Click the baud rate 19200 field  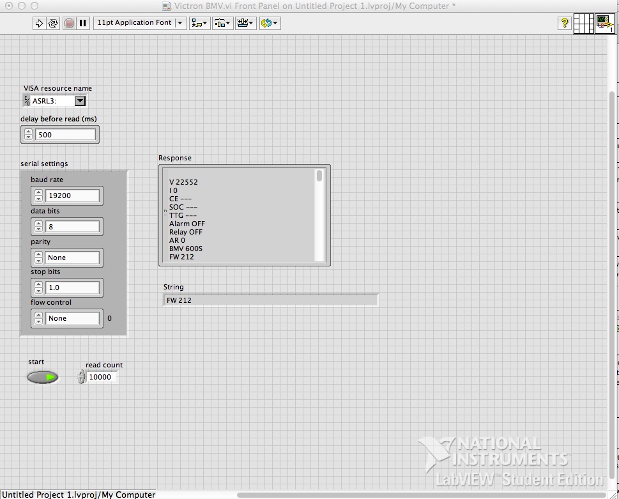(x=72, y=196)
